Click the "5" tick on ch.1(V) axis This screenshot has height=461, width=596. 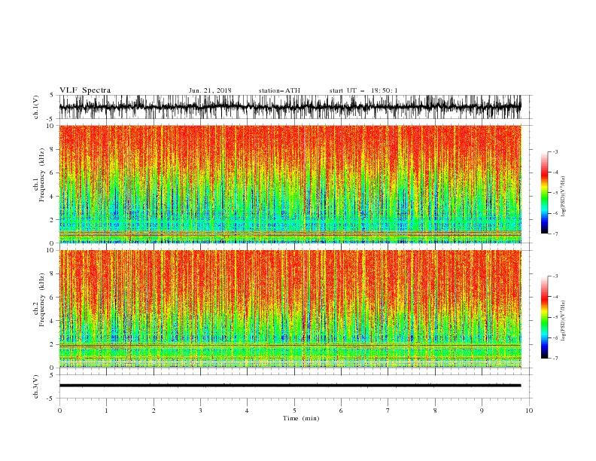click(x=52, y=95)
